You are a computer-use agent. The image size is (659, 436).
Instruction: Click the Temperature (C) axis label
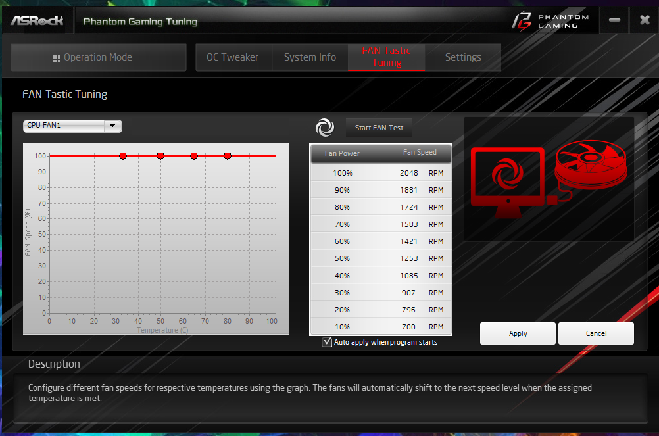162,330
